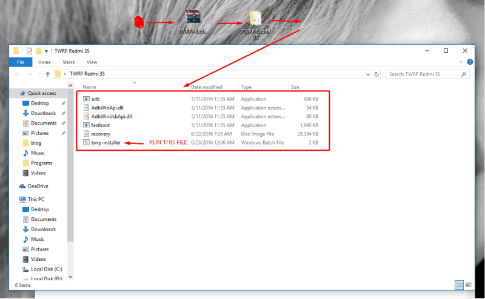The width and height of the screenshot is (485, 299).
Task: Click the New folder quick access icon
Action: point(39,51)
